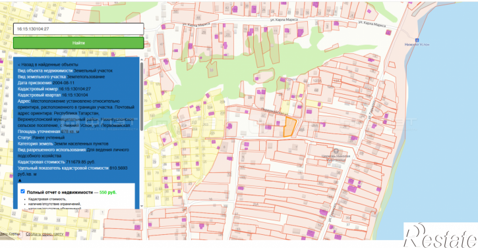Viewport: 478px width, 248px height.
Task: Go back via 'Назад в найденные объекты'
Action: pos(48,64)
